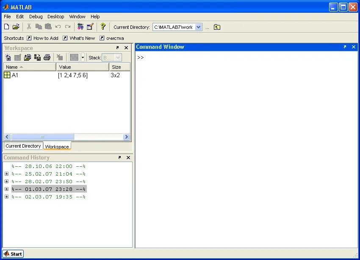Open Simulink via toolbar icon
This screenshot has width=360, height=260.
click(80, 27)
